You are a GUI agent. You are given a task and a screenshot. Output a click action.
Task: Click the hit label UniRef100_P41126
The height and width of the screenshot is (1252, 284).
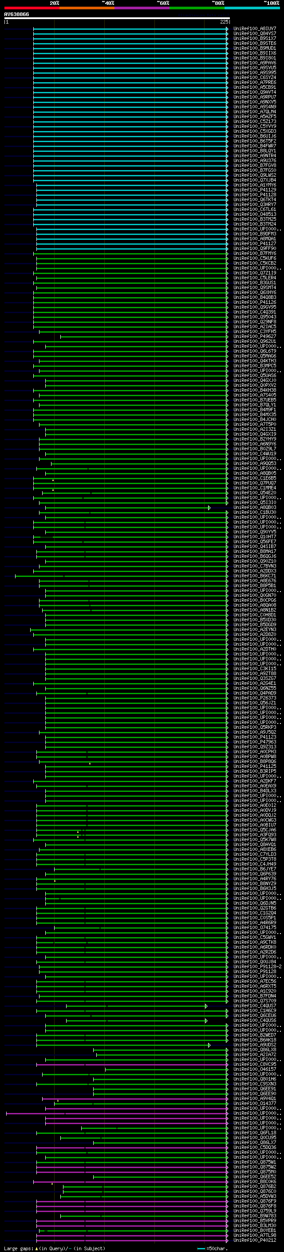pyautogui.click(x=254, y=302)
